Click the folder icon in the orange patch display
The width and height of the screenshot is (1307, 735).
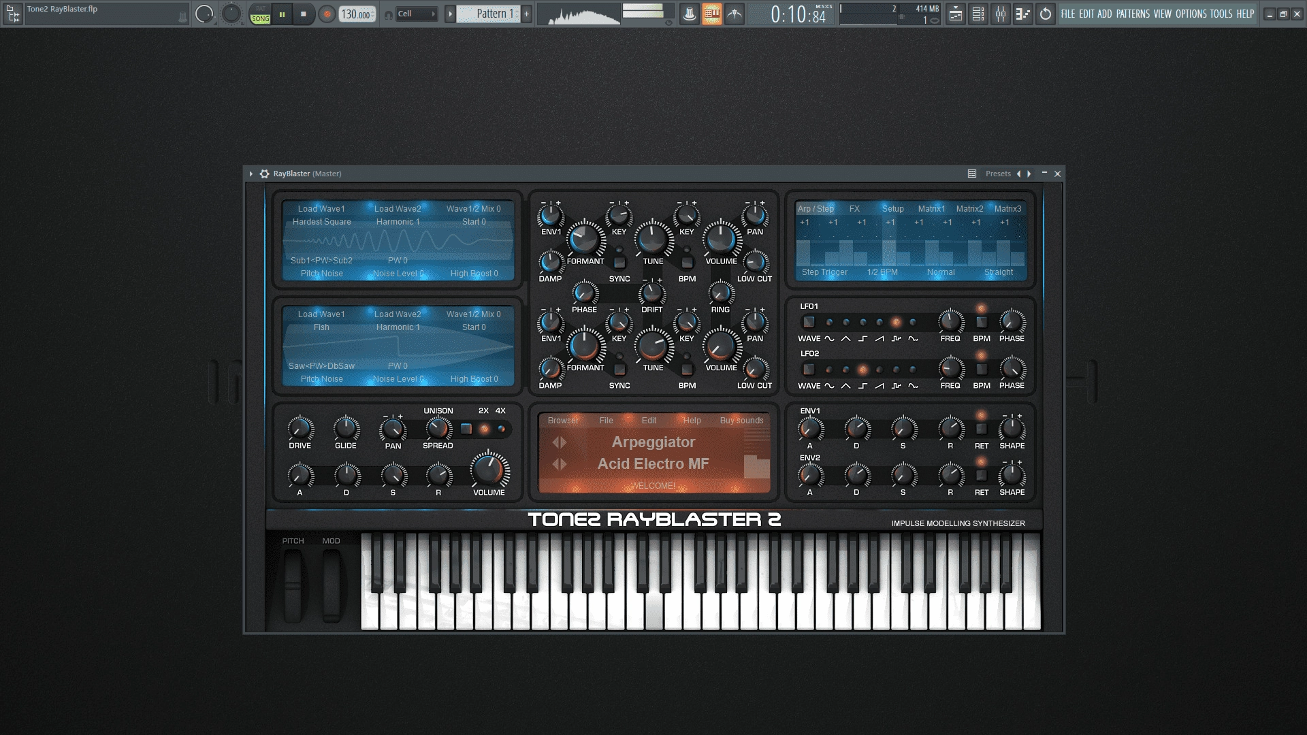click(x=756, y=467)
